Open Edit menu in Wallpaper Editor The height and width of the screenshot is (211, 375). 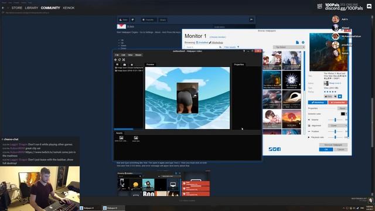pyautogui.click(x=123, y=55)
